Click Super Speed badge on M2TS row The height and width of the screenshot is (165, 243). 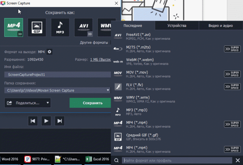coord(232,49)
